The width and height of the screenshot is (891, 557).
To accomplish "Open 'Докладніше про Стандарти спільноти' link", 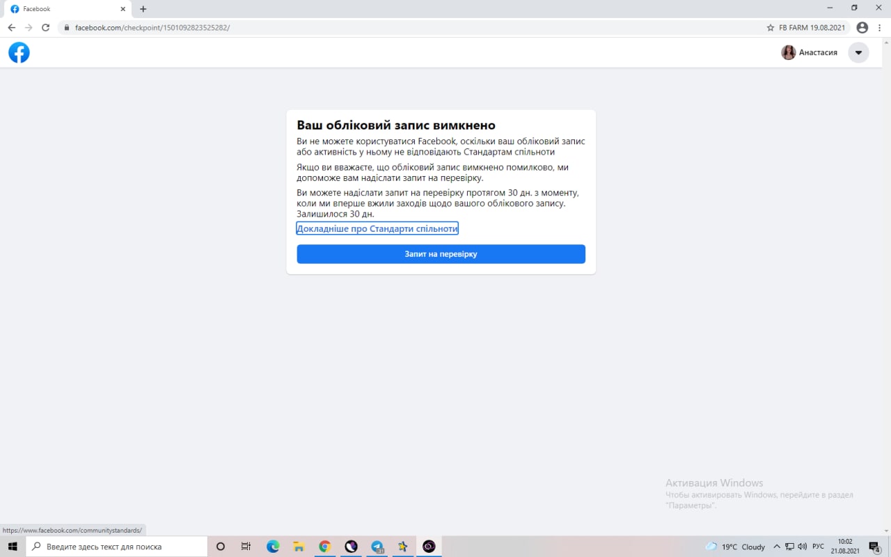I will [x=377, y=228].
